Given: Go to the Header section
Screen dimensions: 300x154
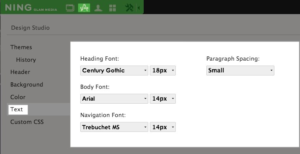Looking at the screenshot, I should click(x=20, y=72).
